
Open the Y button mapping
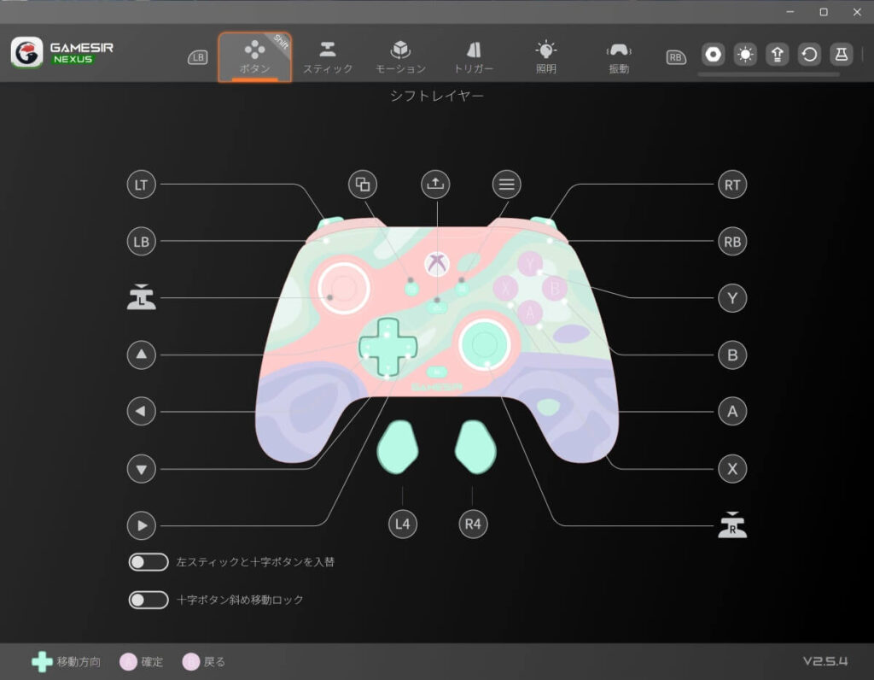click(731, 298)
